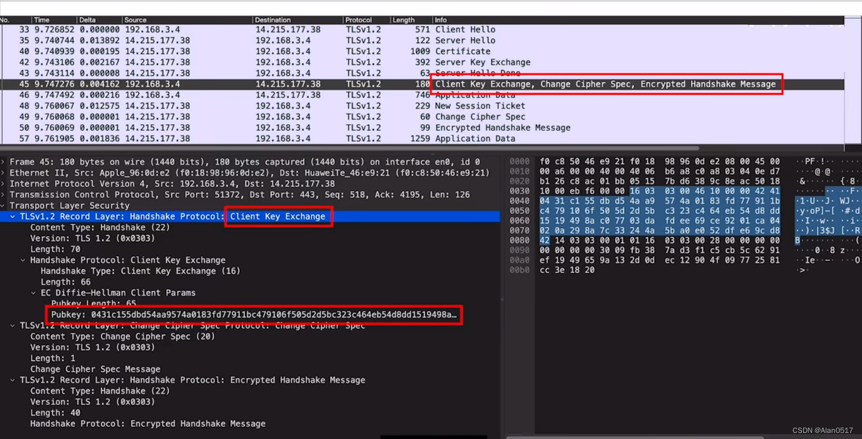This screenshot has height=439, width=862.
Task: Select hex row at offset 0010
Action: [660, 172]
